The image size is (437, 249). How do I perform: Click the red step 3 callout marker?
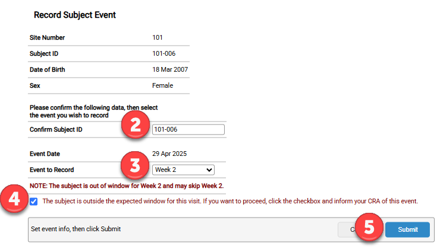coord(136,165)
